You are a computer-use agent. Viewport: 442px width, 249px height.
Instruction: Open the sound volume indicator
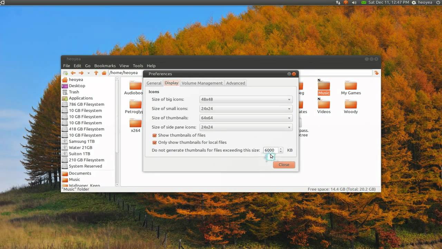pyautogui.click(x=354, y=2)
